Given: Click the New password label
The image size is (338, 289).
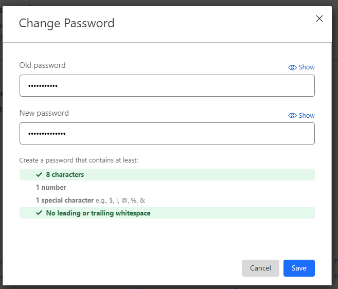Looking at the screenshot, I should (44, 113).
